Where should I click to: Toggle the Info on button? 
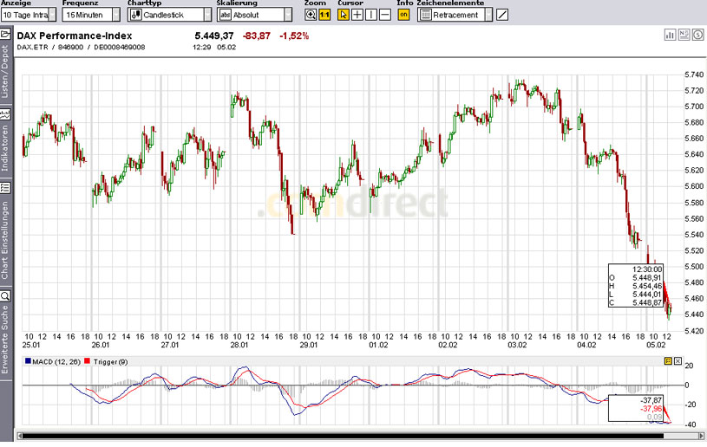[x=403, y=15]
